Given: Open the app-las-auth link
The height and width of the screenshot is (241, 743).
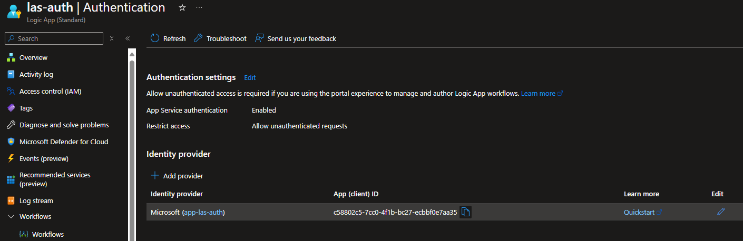Looking at the screenshot, I should 203,212.
